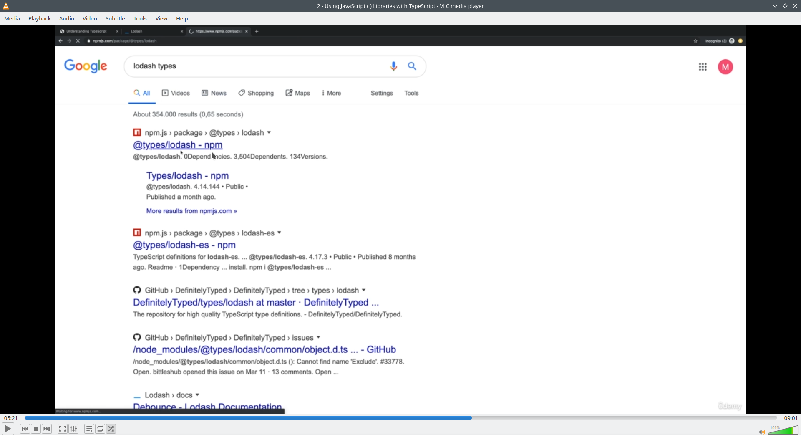The width and height of the screenshot is (801, 435).
Task: Open the '@types/lodash-es - npm' result
Action: coord(184,245)
